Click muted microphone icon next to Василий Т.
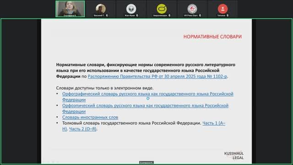 coord(107,16)
